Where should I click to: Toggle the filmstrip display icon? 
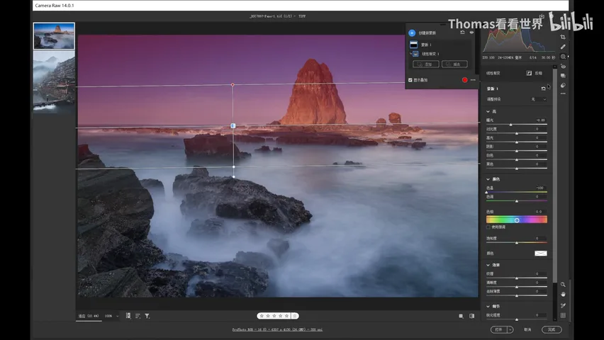pyautogui.click(x=128, y=316)
